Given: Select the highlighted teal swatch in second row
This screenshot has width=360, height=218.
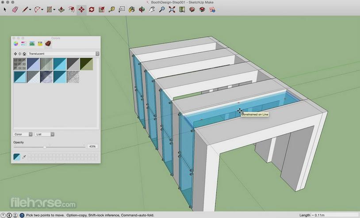Looking at the screenshot, I should 20,76.
